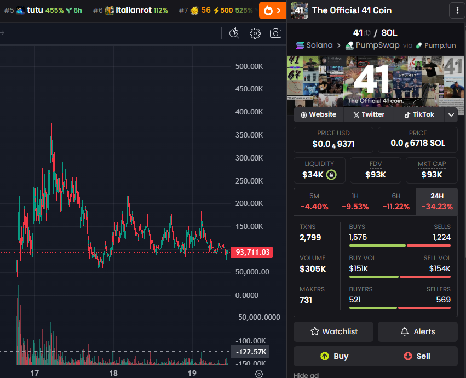
Task: Click the VOLUME value $305K
Action: [x=313, y=269]
